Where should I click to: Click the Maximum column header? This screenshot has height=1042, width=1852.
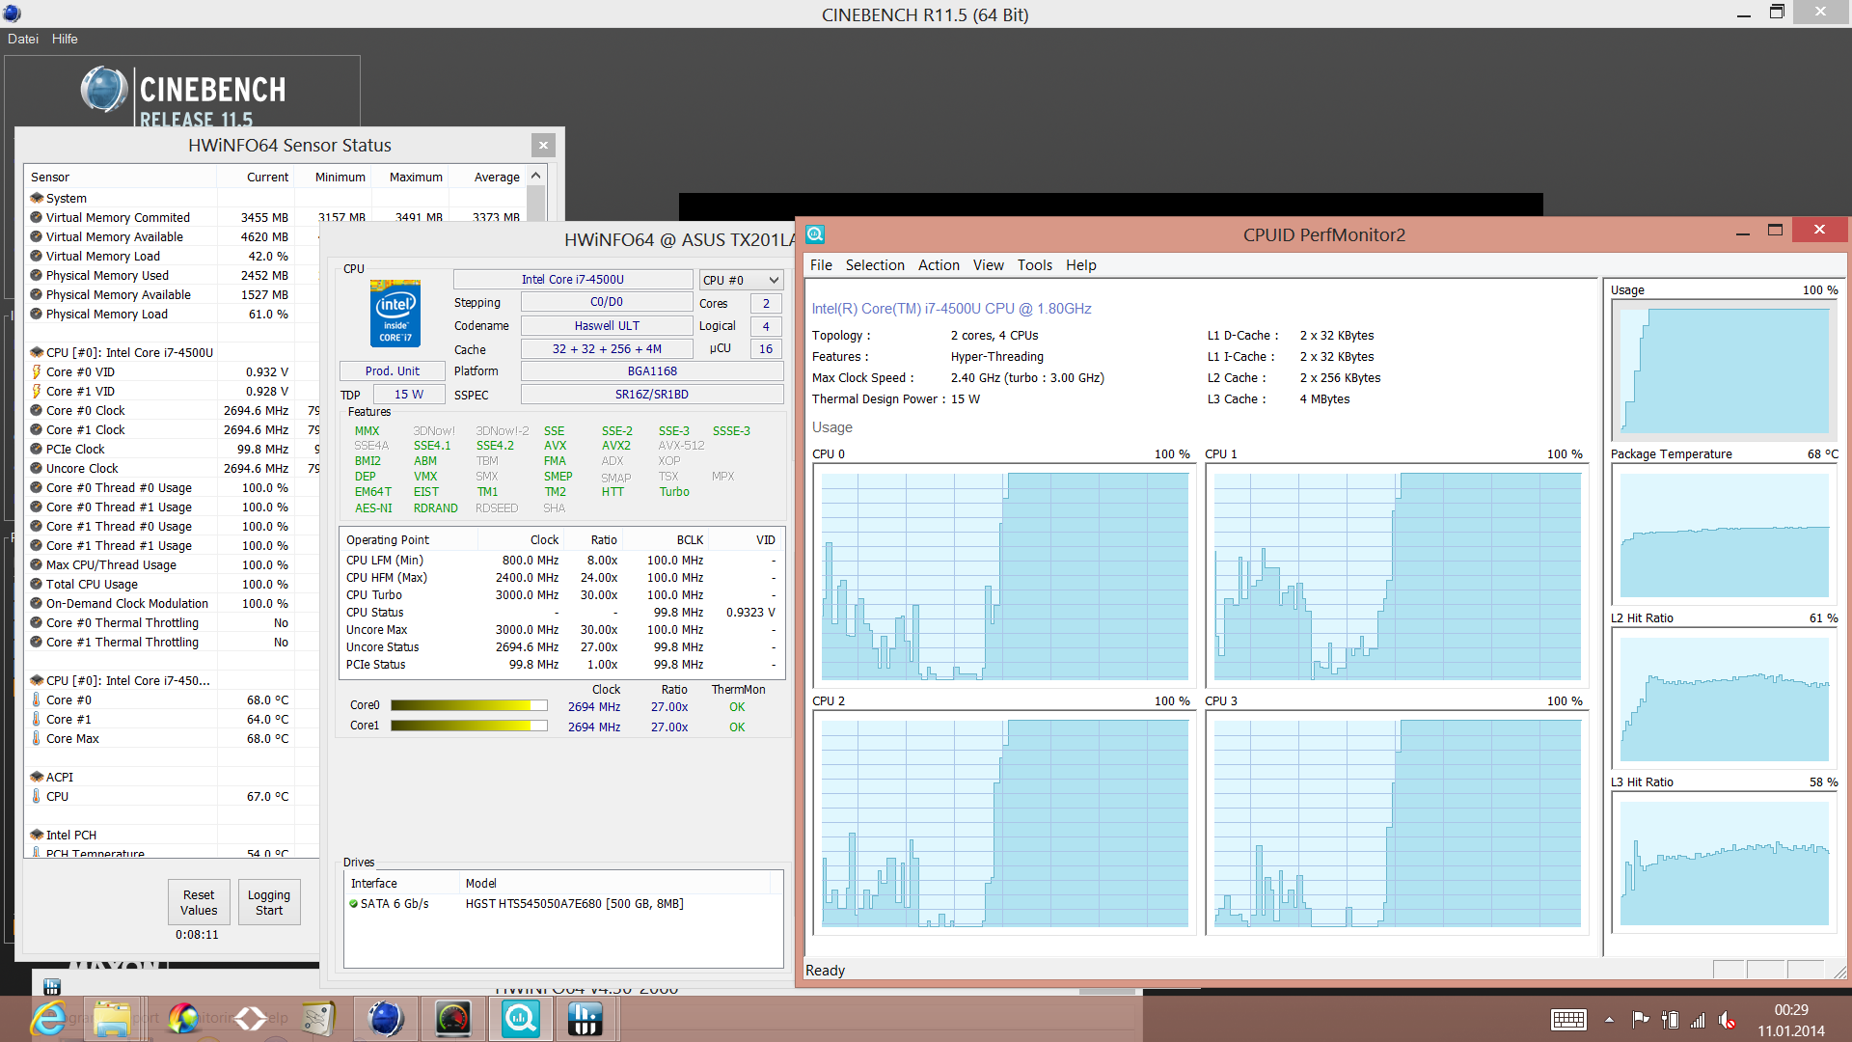(410, 177)
